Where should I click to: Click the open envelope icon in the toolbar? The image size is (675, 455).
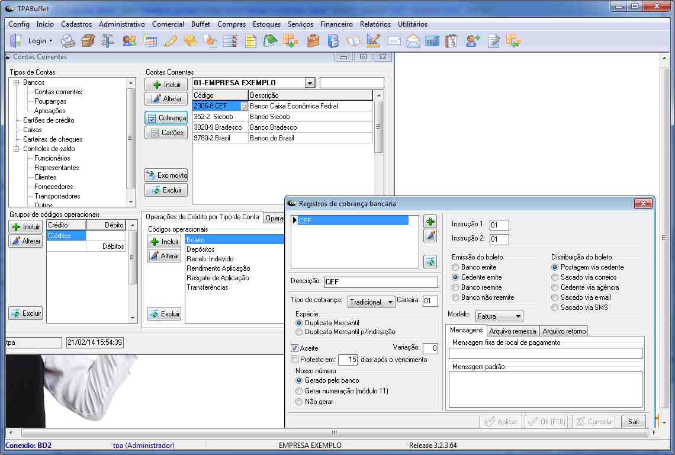(x=413, y=41)
